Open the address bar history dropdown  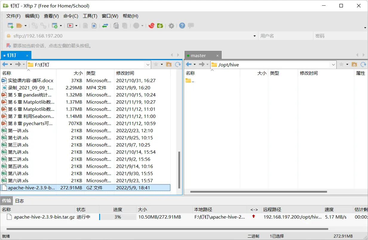coord(254,36)
